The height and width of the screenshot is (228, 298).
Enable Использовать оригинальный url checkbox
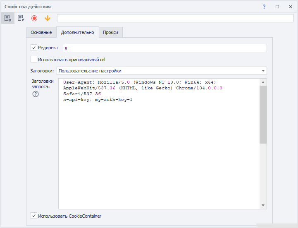(34, 59)
